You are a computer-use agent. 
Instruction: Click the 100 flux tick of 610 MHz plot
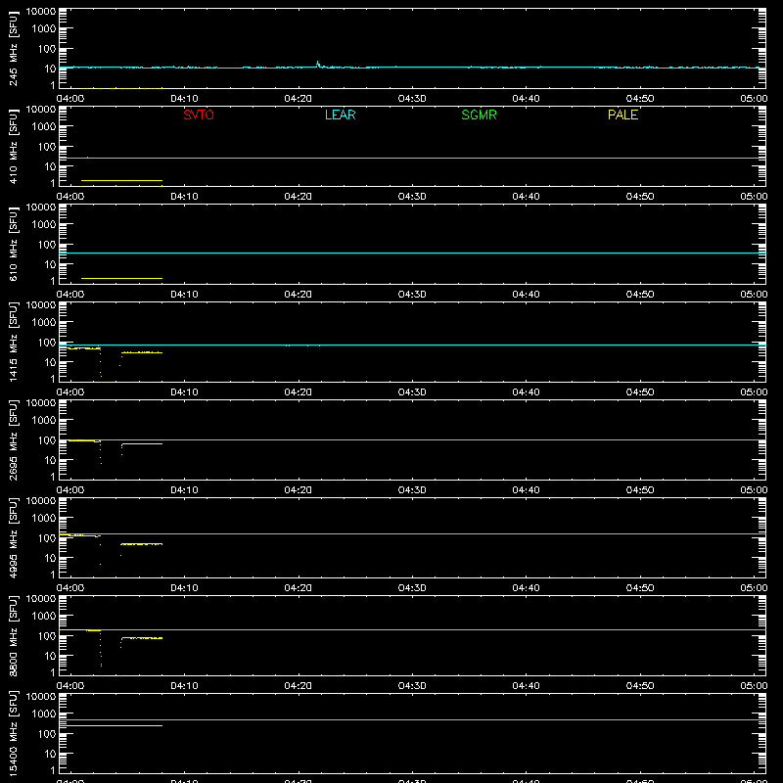tap(47, 244)
